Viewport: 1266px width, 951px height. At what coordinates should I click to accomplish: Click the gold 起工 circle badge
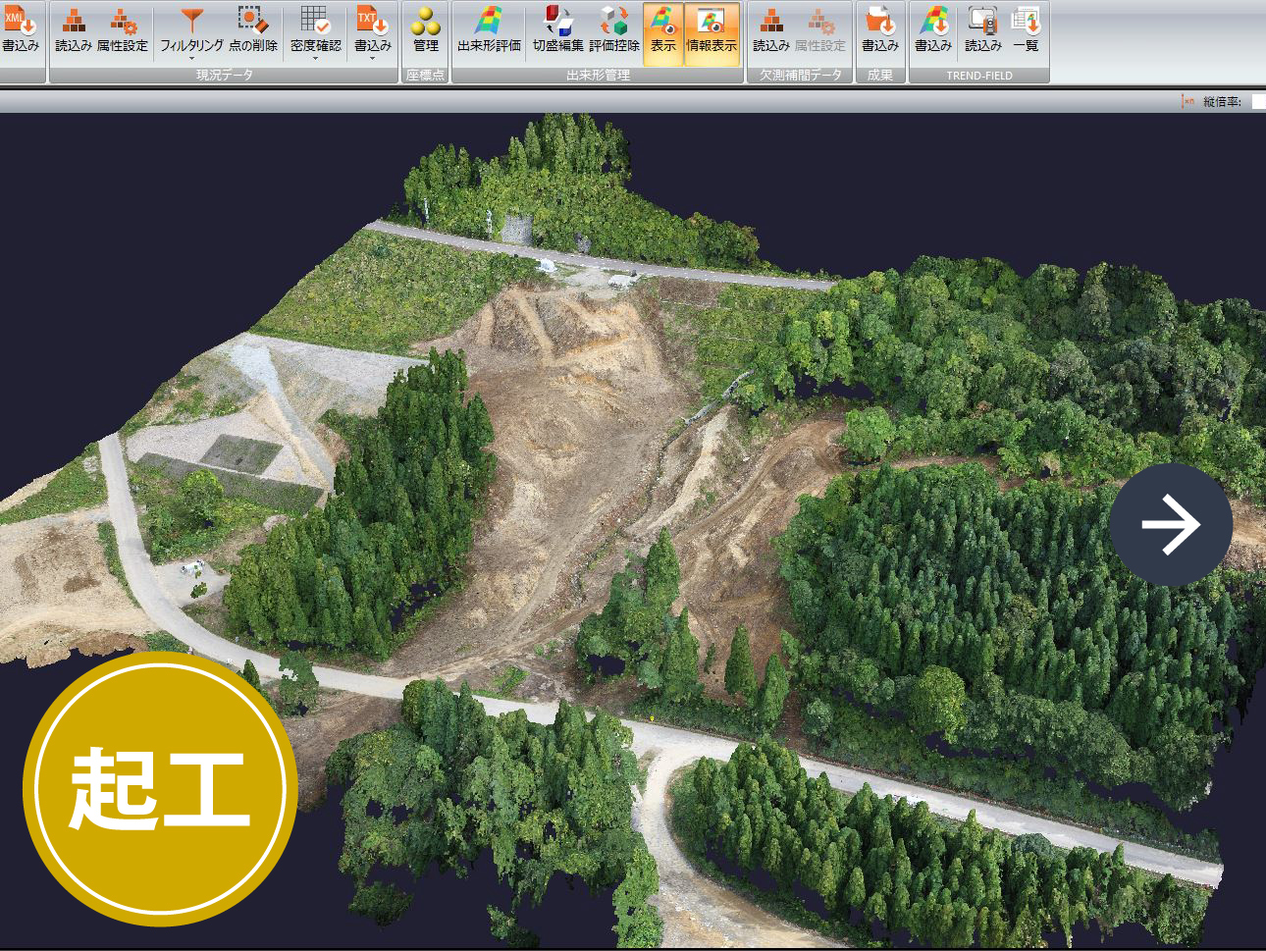point(160,788)
